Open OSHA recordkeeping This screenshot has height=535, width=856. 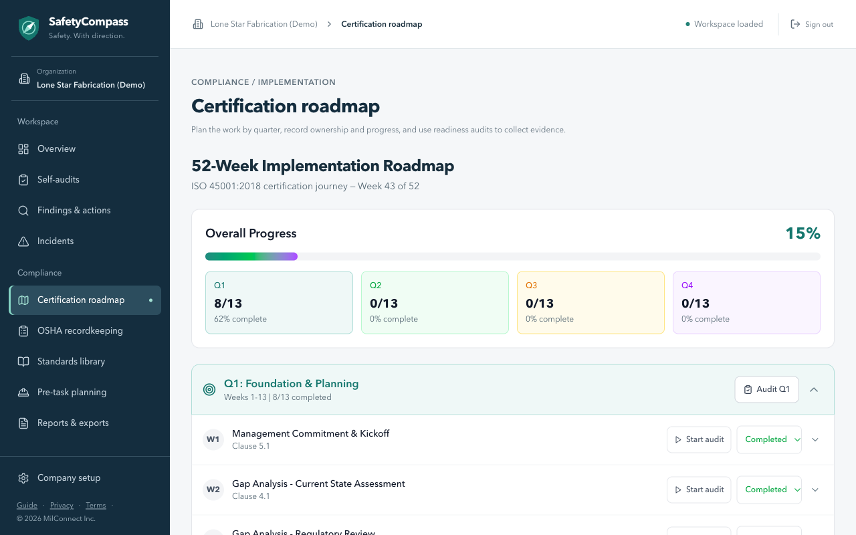click(x=85, y=331)
